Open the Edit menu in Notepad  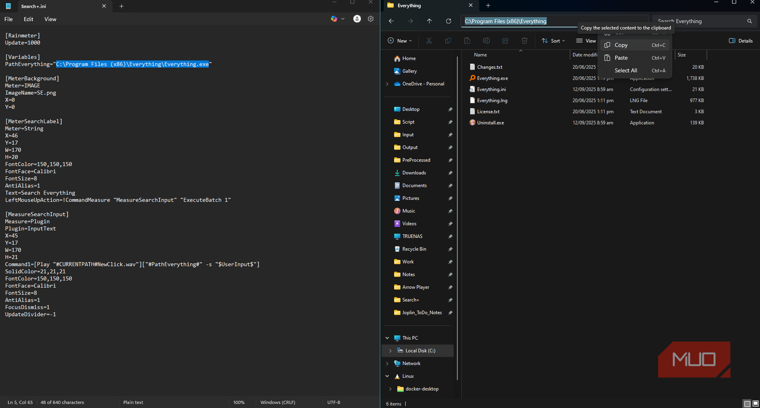click(29, 19)
